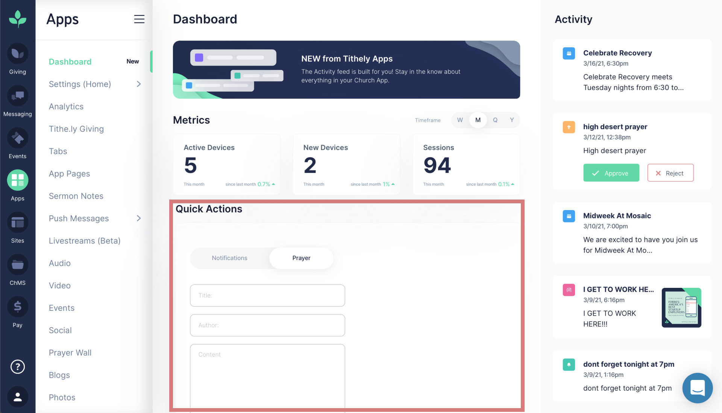This screenshot has width=722, height=413.
Task: Select the Yearly metrics view
Action: pos(512,120)
